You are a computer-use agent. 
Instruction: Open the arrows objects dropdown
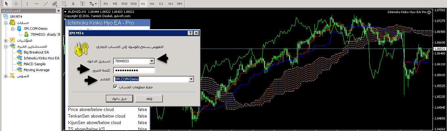point(93,4)
